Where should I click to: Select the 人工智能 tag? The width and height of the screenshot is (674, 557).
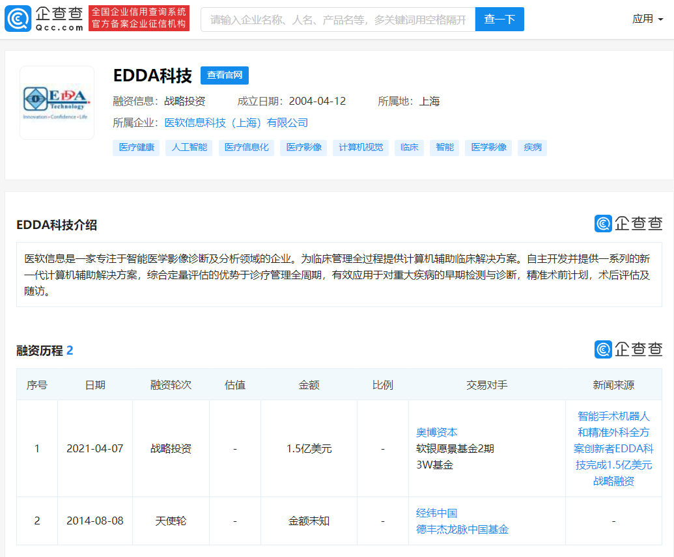point(189,148)
